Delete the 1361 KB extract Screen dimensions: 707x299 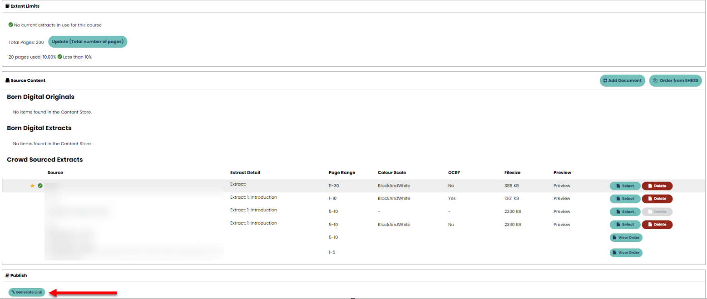(x=657, y=199)
